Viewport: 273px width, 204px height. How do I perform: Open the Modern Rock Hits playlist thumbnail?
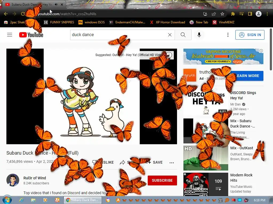pyautogui.click(x=206, y=185)
